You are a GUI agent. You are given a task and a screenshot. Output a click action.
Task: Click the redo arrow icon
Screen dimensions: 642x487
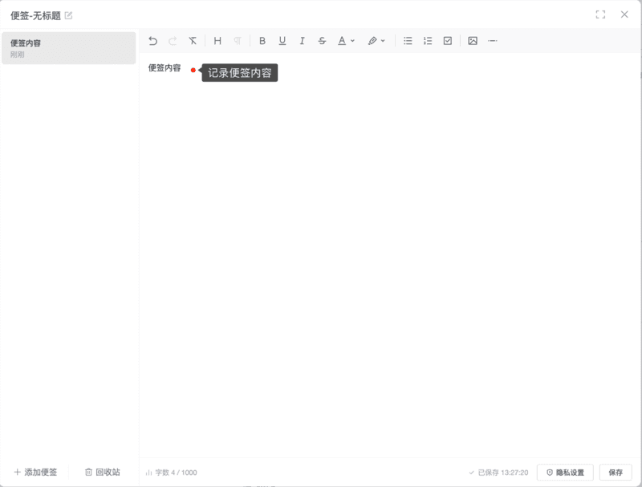[173, 40]
